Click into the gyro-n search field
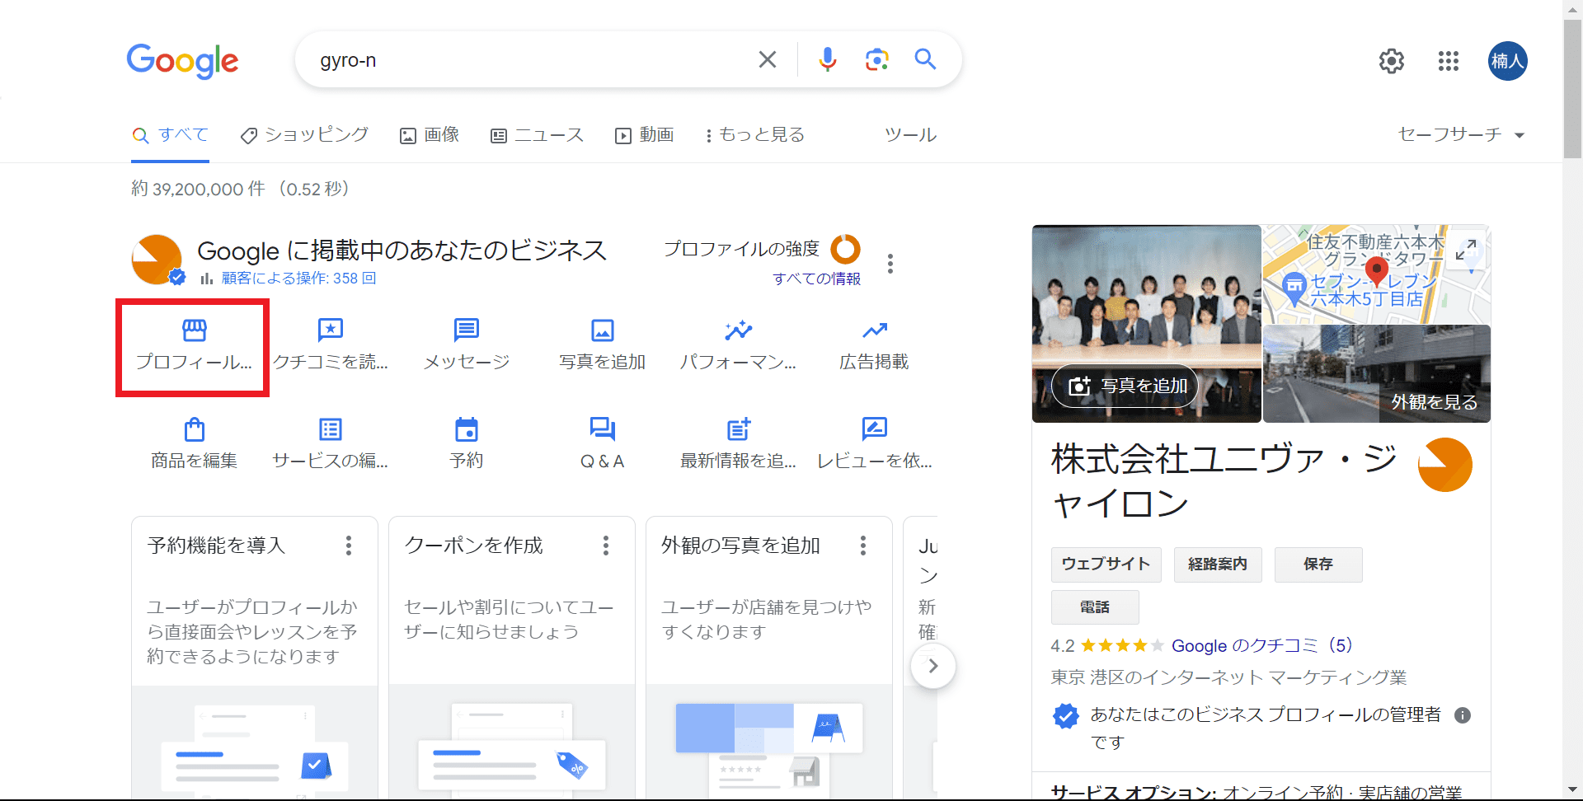1583x801 pixels. [528, 60]
